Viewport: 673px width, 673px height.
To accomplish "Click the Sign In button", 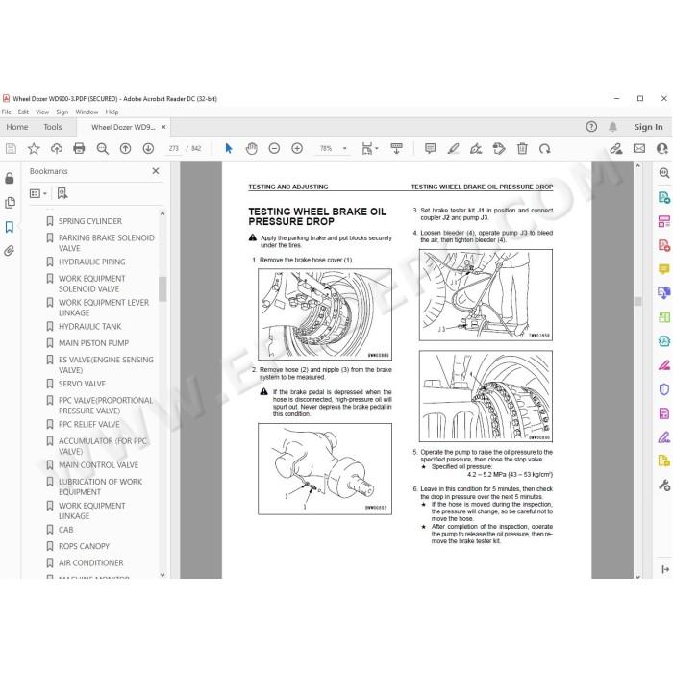I will [x=648, y=127].
